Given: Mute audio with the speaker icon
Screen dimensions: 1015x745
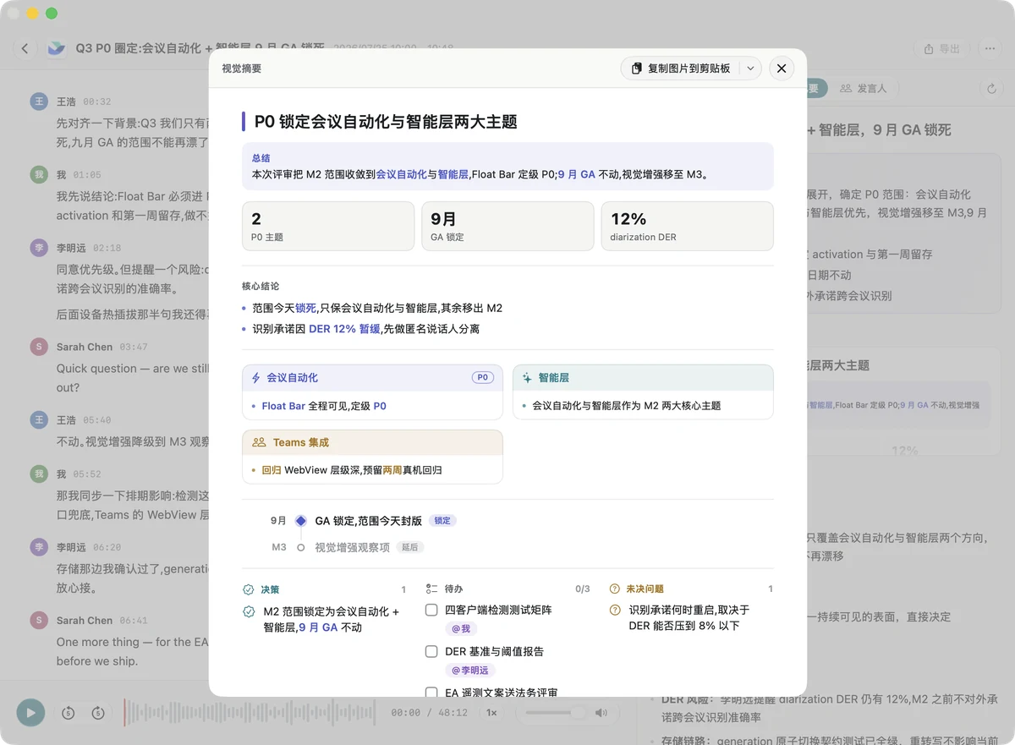Looking at the screenshot, I should (601, 713).
